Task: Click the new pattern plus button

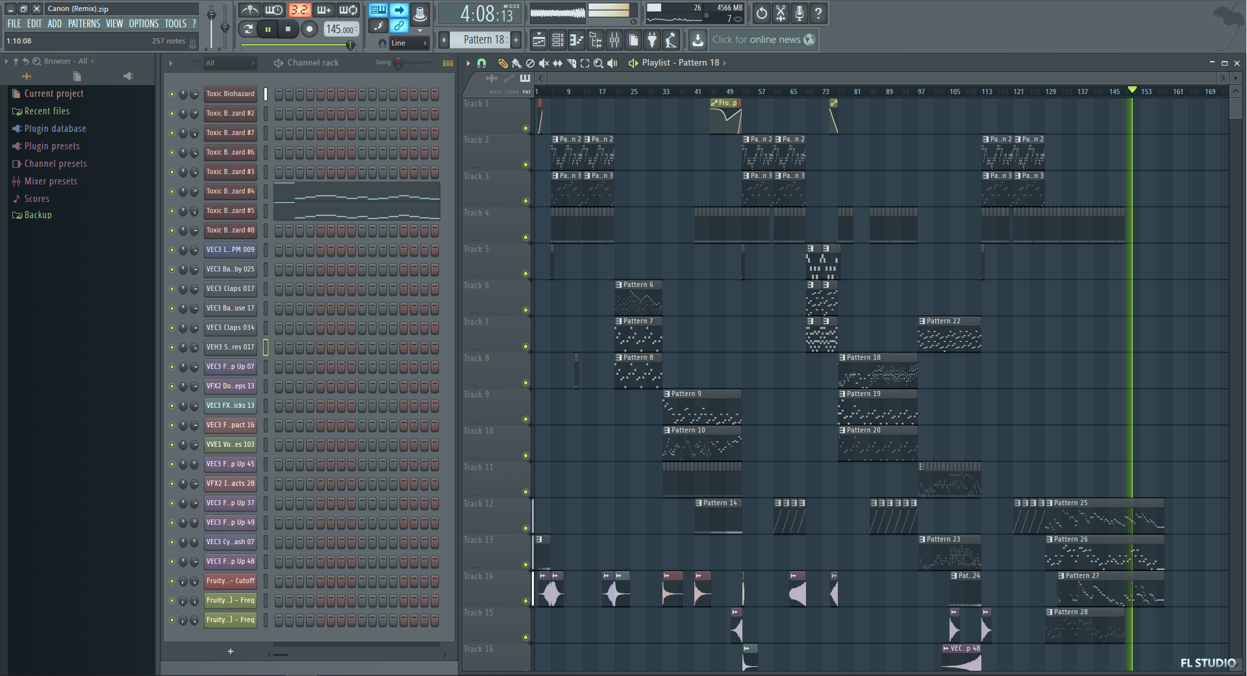Action: [516, 40]
